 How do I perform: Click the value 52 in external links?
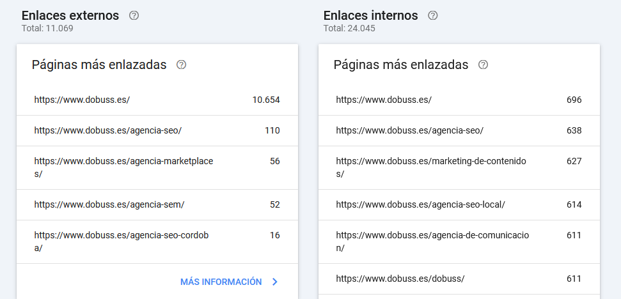pyautogui.click(x=275, y=205)
